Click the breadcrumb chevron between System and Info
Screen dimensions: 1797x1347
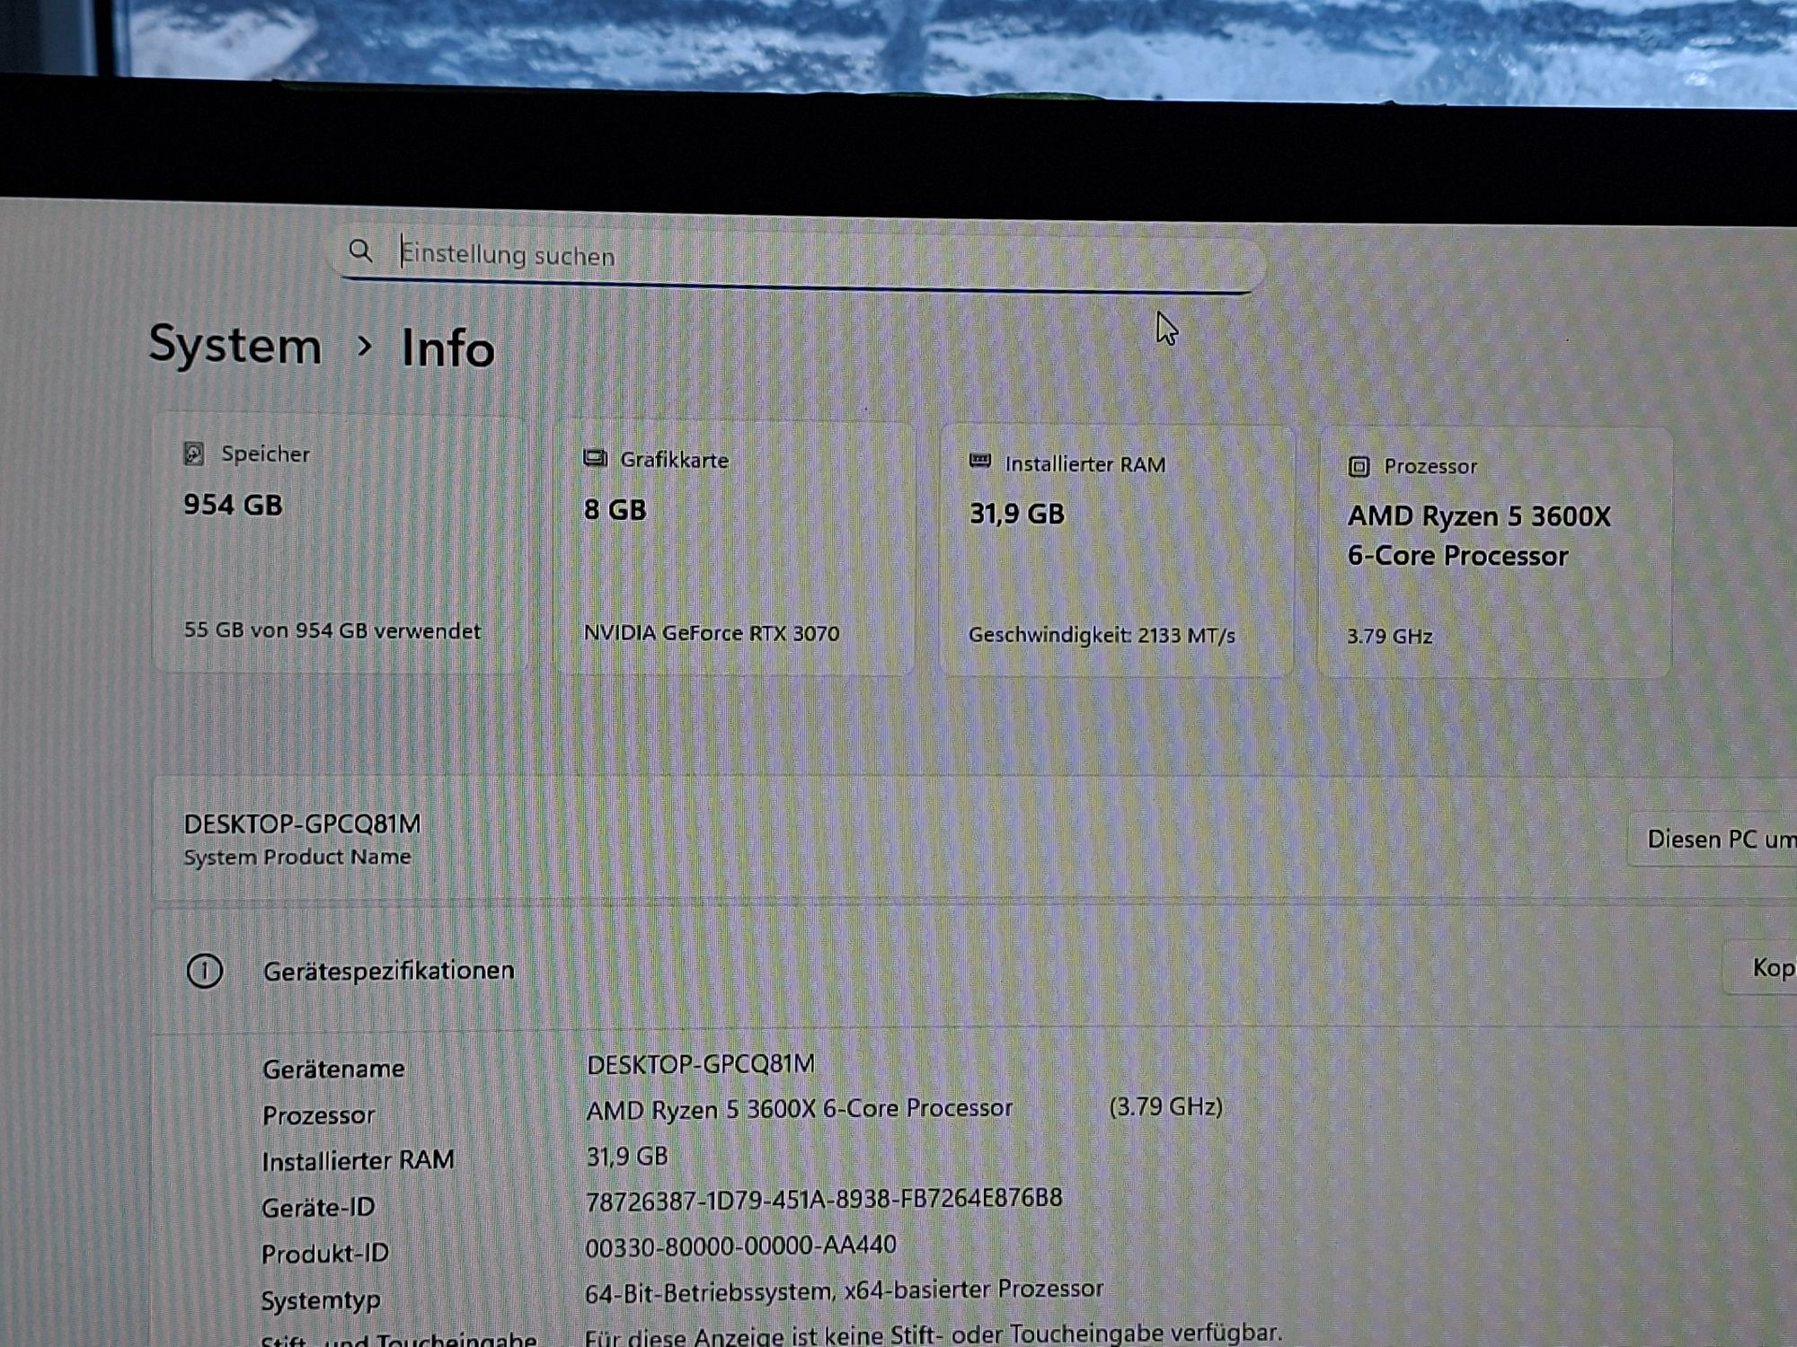point(364,346)
